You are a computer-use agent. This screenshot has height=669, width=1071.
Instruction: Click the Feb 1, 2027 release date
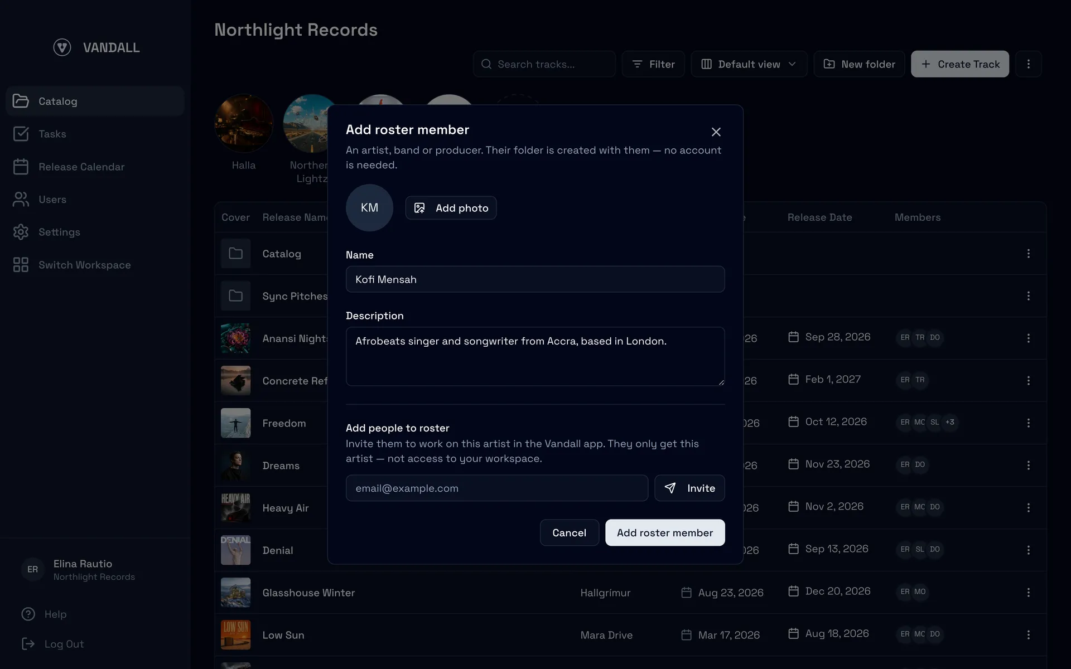pos(824,379)
